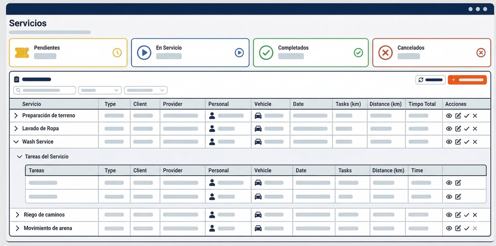Click the Timpo Total column header

pyautogui.click(x=422, y=104)
